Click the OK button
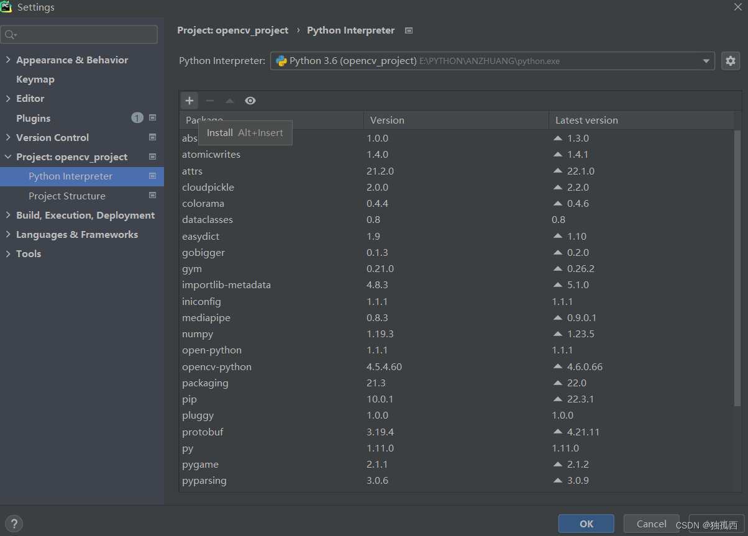Screen dimensions: 748x536 point(586,524)
